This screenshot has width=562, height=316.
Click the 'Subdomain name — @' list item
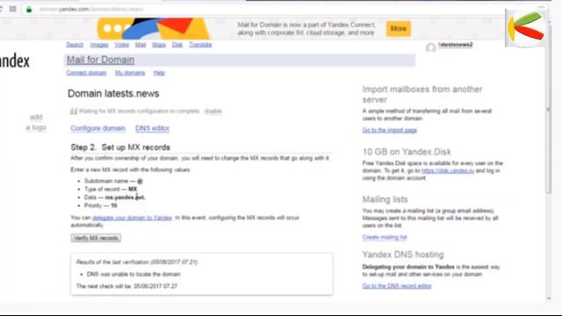pyautogui.click(x=113, y=181)
